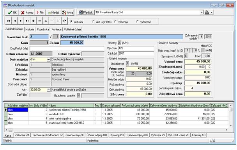Delete record with the minus icon
The image size is (237, 150).
pyautogui.click(x=40, y=21)
